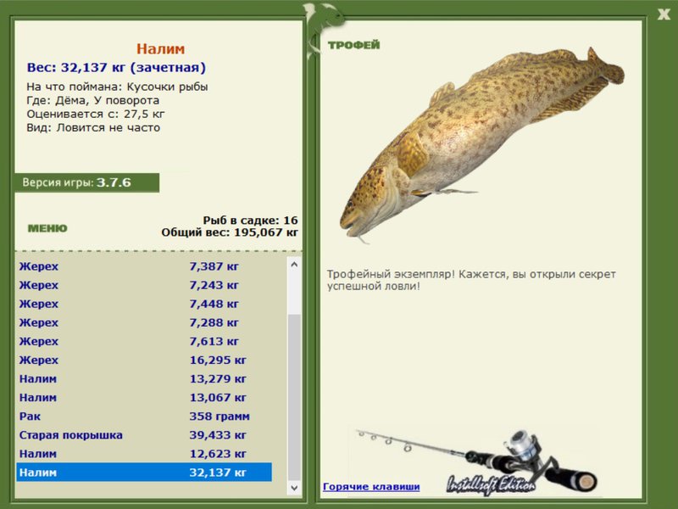This screenshot has height=509, width=678.
Task: Click the Рыб в садке: 16 text
Action: point(250,221)
